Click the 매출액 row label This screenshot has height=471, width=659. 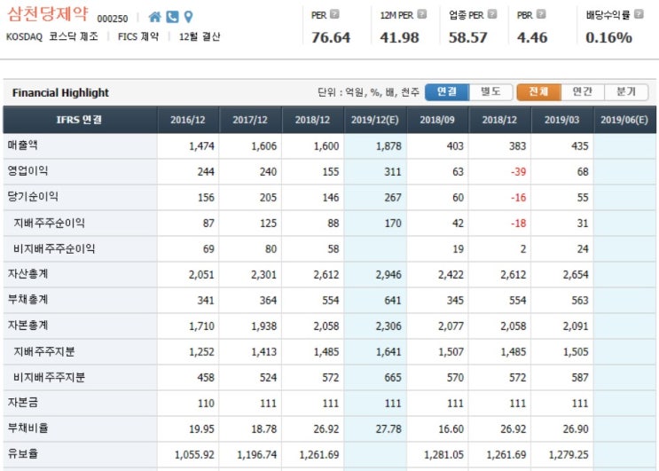pyautogui.click(x=23, y=145)
